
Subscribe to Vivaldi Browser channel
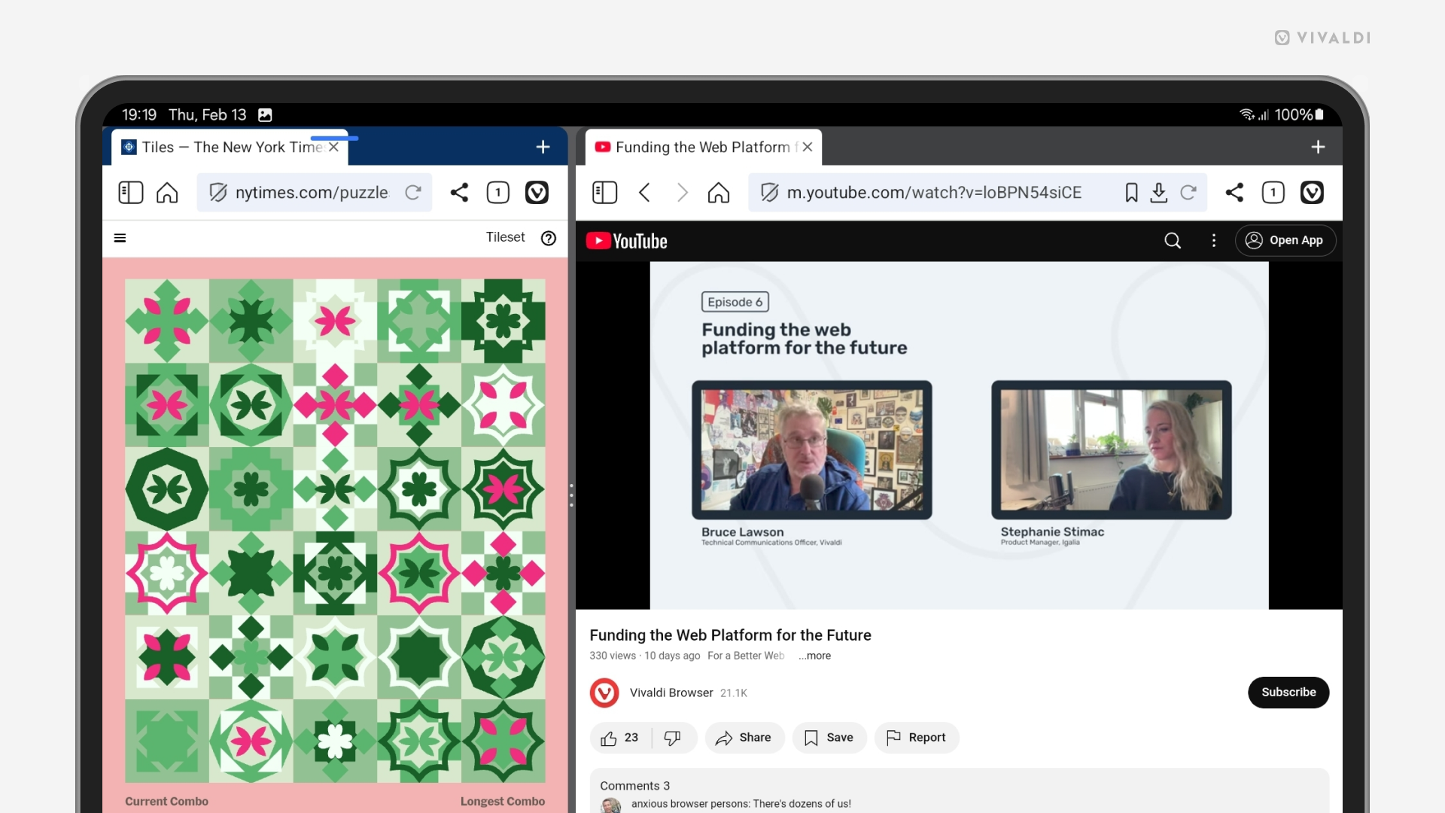tap(1288, 693)
